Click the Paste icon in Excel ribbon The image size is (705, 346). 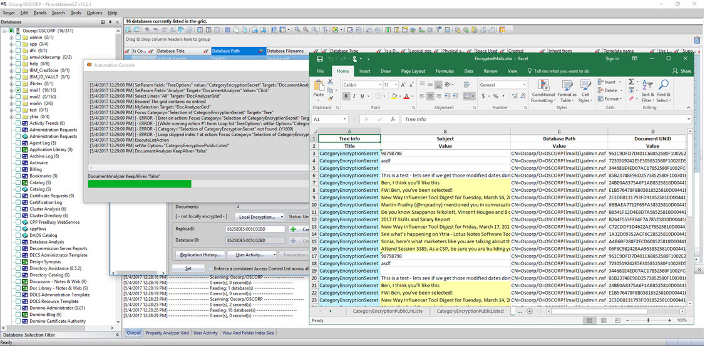click(x=318, y=85)
